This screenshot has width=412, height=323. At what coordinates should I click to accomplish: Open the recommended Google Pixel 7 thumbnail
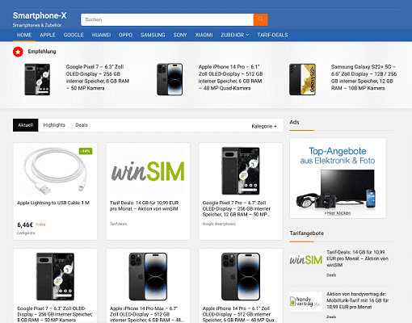click(37, 79)
